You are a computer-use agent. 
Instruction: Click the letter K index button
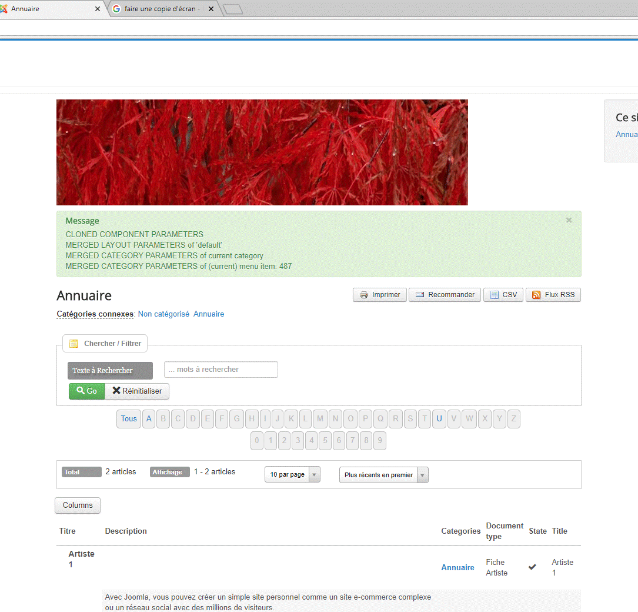pos(291,419)
